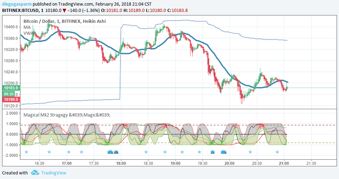Viewport: 339px width, 179px height.
Task: Click the 20:00 time axis label
Action: (230, 164)
